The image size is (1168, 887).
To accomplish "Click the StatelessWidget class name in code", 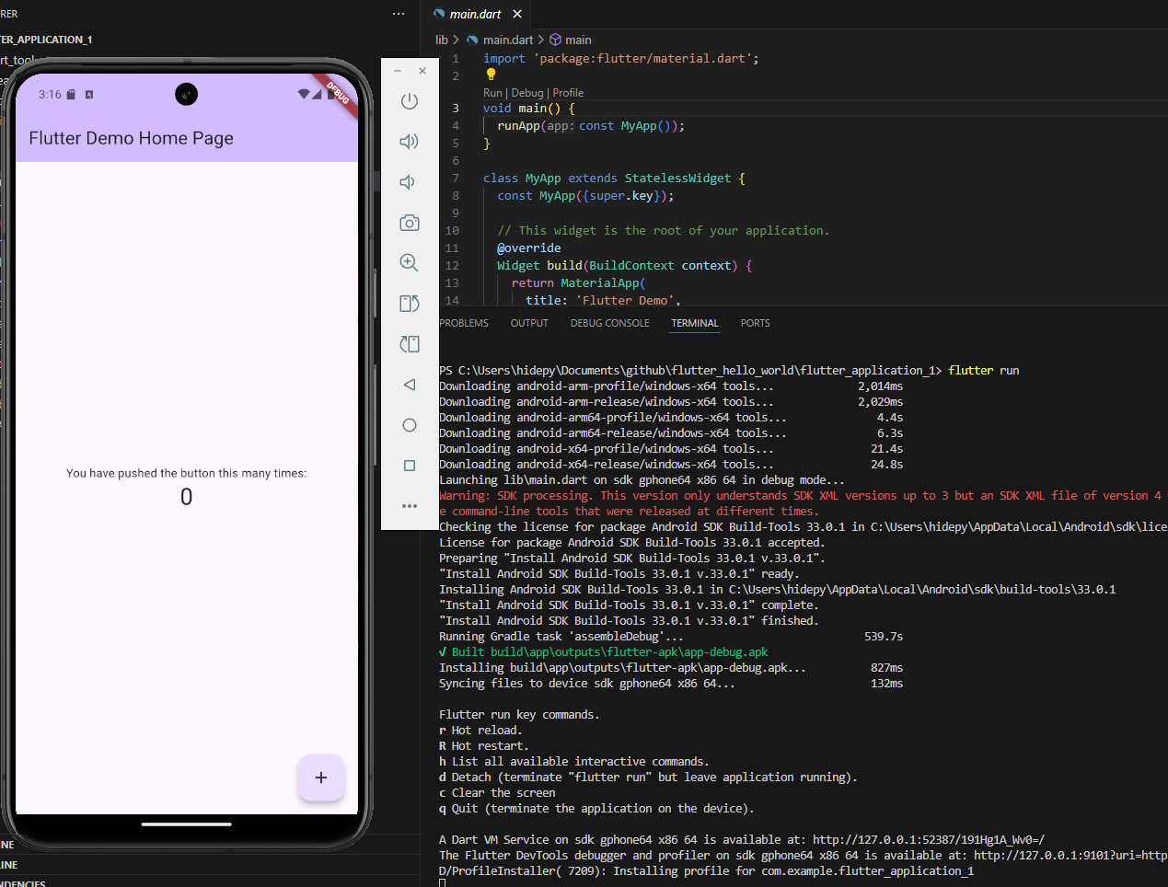I will click(677, 179).
